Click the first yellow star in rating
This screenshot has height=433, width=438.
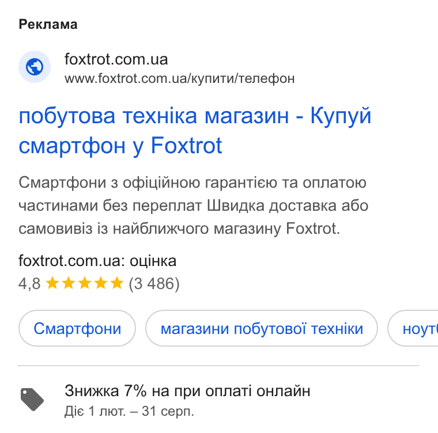[52, 283]
